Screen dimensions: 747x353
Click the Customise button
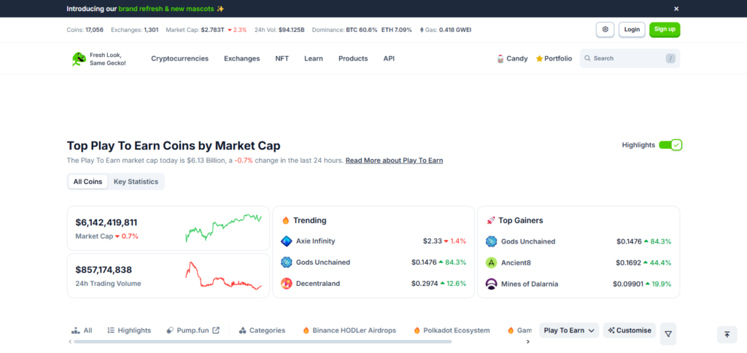pyautogui.click(x=630, y=330)
